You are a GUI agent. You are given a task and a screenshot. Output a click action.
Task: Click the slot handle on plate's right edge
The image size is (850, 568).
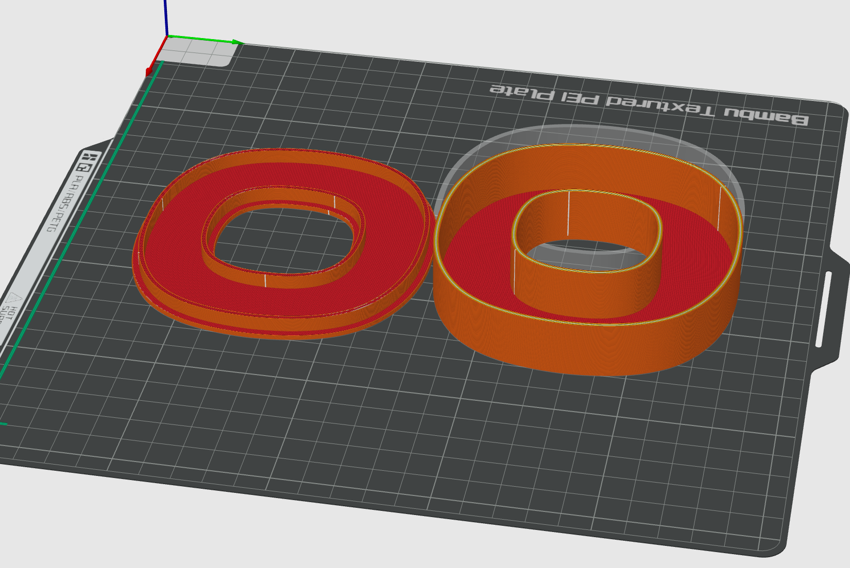pyautogui.click(x=824, y=309)
